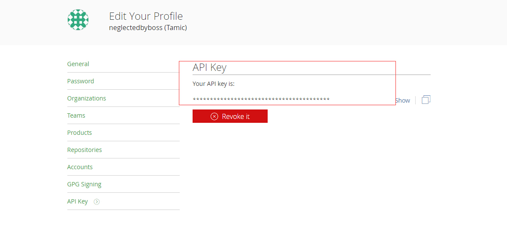Click the X circle icon on the Revoke button
The image size is (507, 231).
[214, 116]
